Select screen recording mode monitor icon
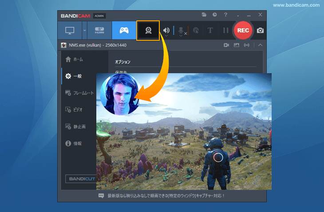The width and height of the screenshot is (324, 212). click(70, 30)
